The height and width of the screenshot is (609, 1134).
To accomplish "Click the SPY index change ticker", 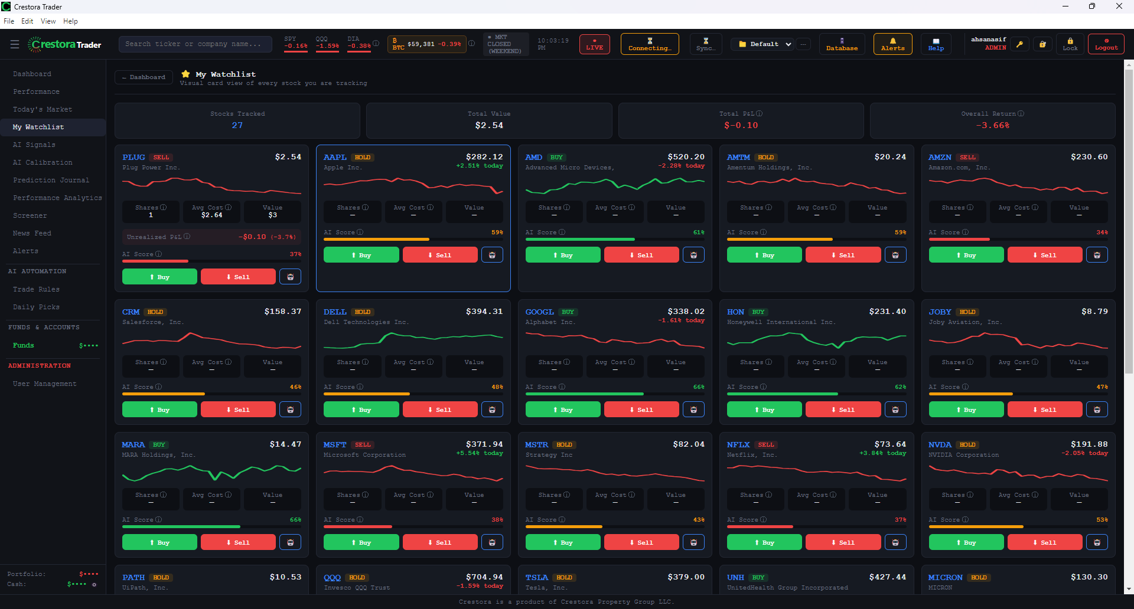I will pos(295,43).
